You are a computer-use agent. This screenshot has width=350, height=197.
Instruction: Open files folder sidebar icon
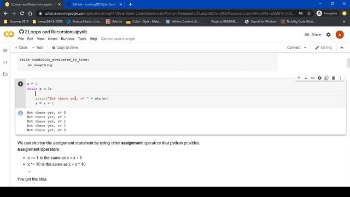coord(5,74)
